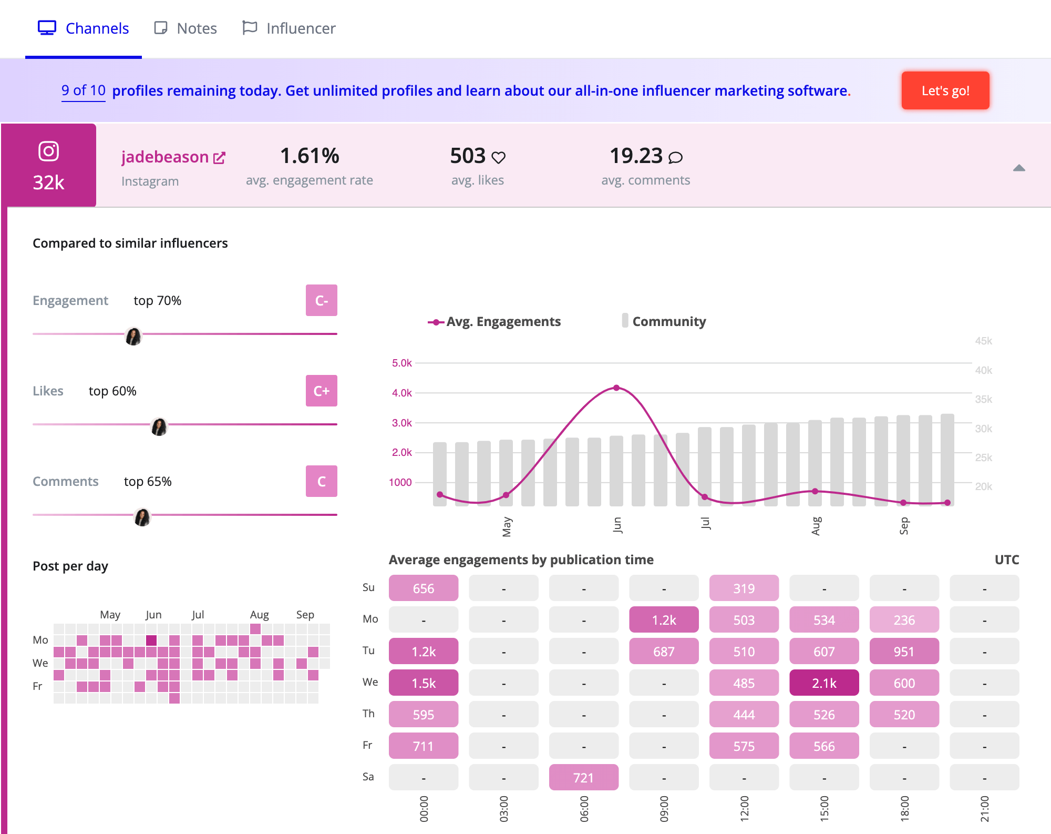Click the C- engagement grade badge
This screenshot has width=1051, height=834.
click(x=321, y=300)
